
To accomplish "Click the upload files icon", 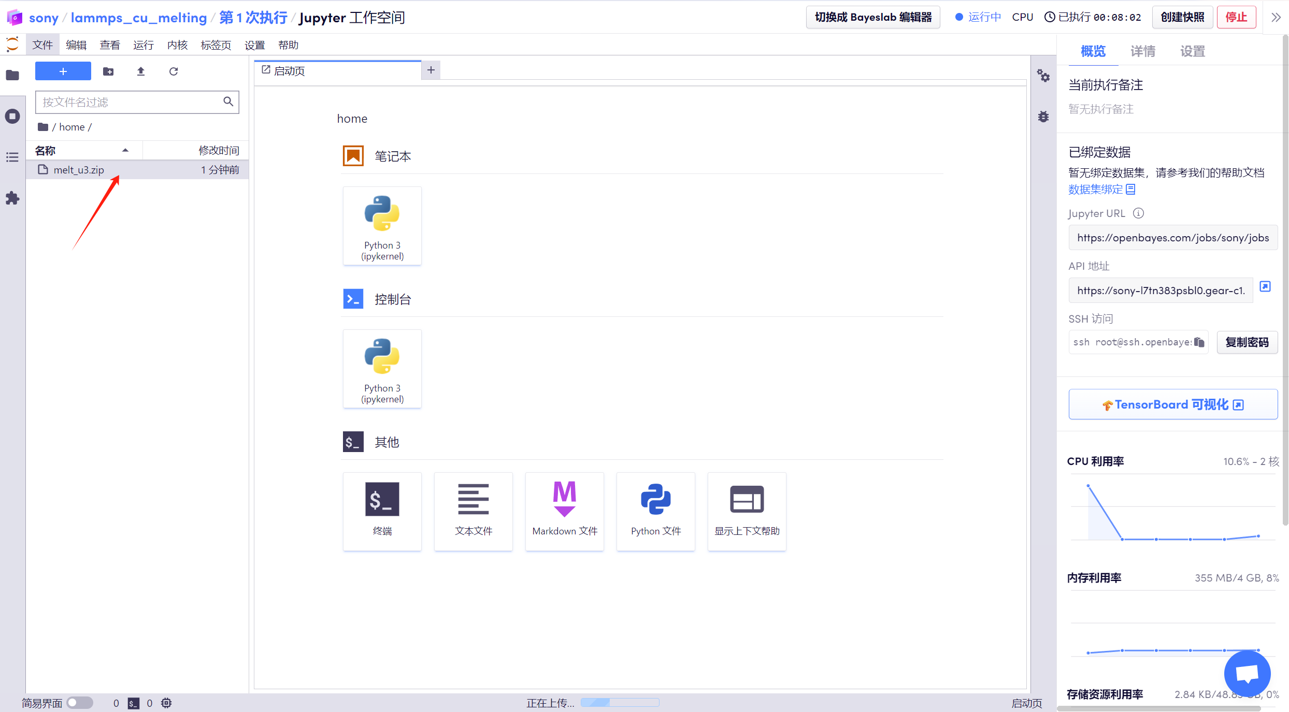I will [x=140, y=71].
